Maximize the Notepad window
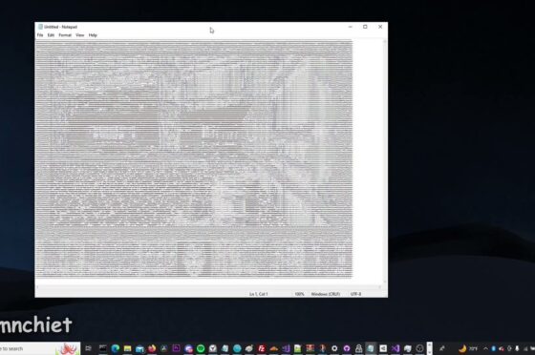The image size is (535, 355). click(365, 27)
